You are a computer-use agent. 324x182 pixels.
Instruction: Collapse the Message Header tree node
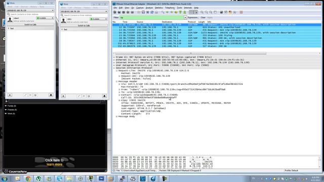(x=117, y=81)
